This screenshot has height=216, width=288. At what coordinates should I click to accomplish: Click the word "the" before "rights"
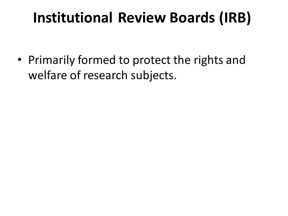pos(182,60)
